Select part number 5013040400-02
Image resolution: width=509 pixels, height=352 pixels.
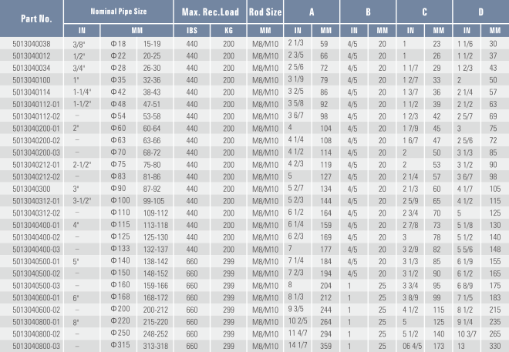click(x=36, y=237)
